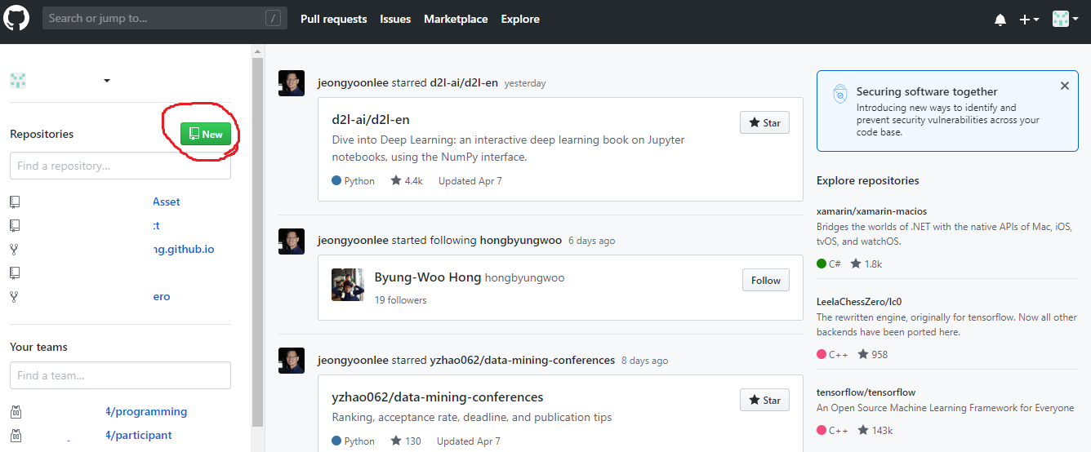The image size is (1091, 452).
Task: Expand the account switcher dropdown in sidebar
Action: tap(106, 81)
